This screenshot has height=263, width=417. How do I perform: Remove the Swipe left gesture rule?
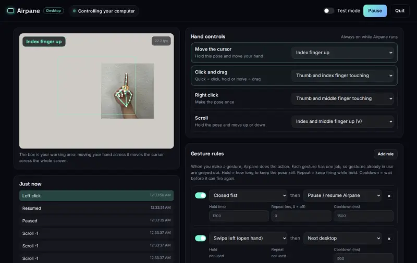pos(389,239)
